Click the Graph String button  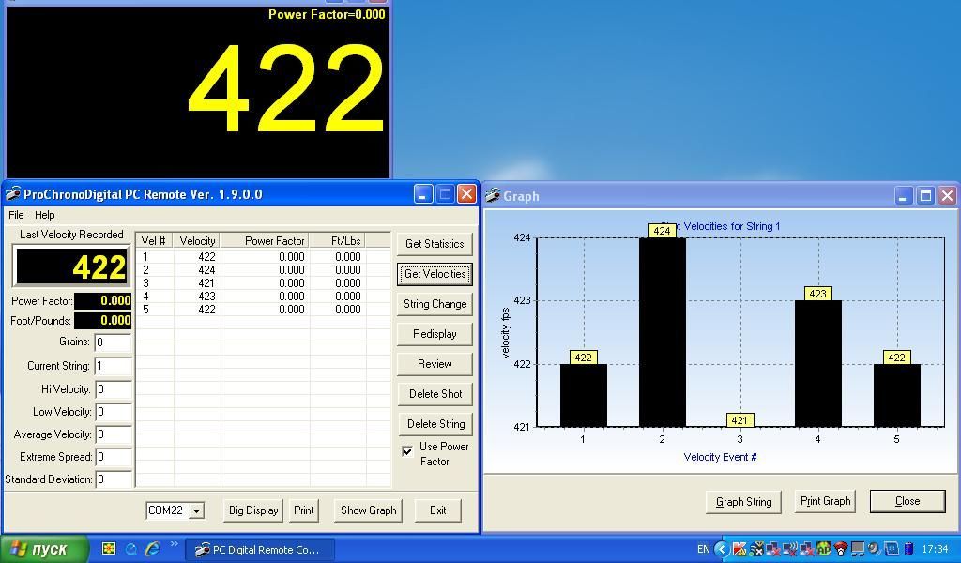(x=743, y=502)
